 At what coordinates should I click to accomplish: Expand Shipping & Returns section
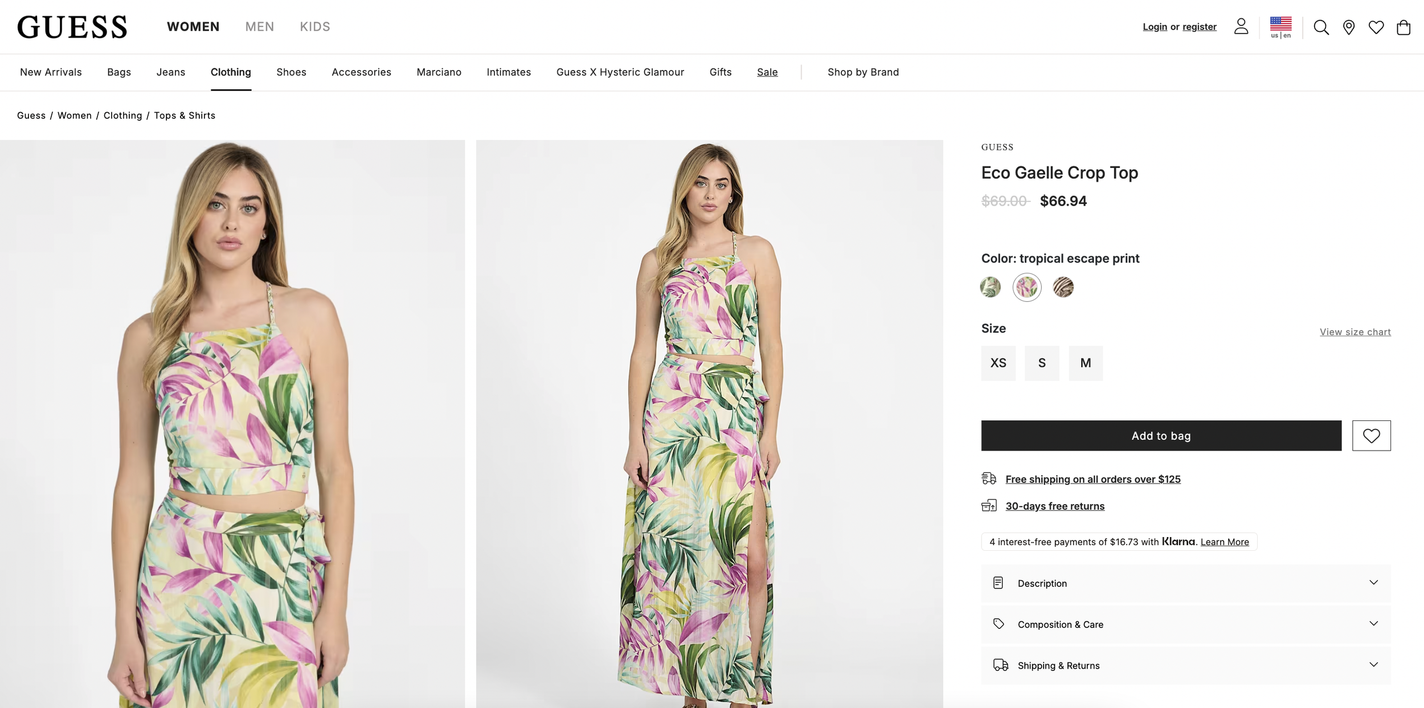(x=1185, y=665)
